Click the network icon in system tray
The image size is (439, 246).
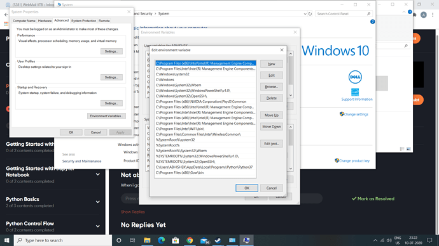382,240
